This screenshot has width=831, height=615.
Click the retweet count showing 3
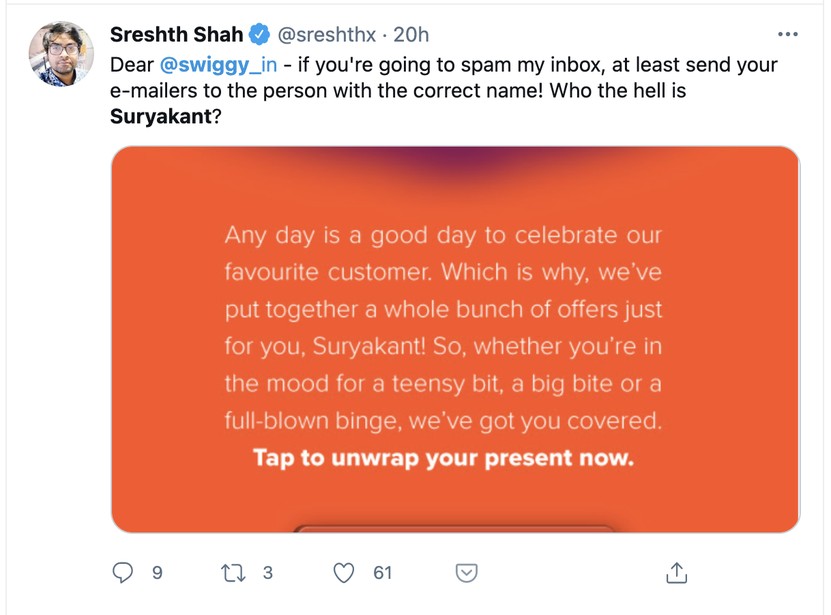[267, 573]
